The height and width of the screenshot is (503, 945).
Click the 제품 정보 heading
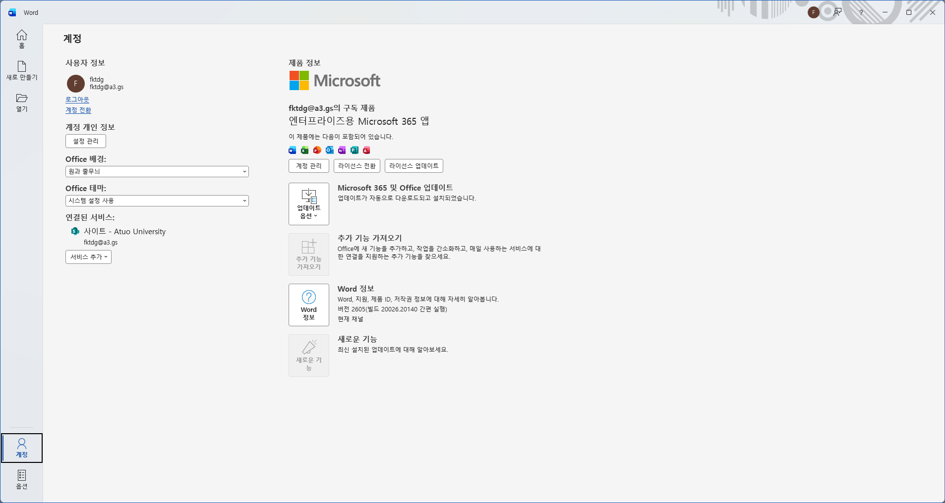[x=305, y=63]
